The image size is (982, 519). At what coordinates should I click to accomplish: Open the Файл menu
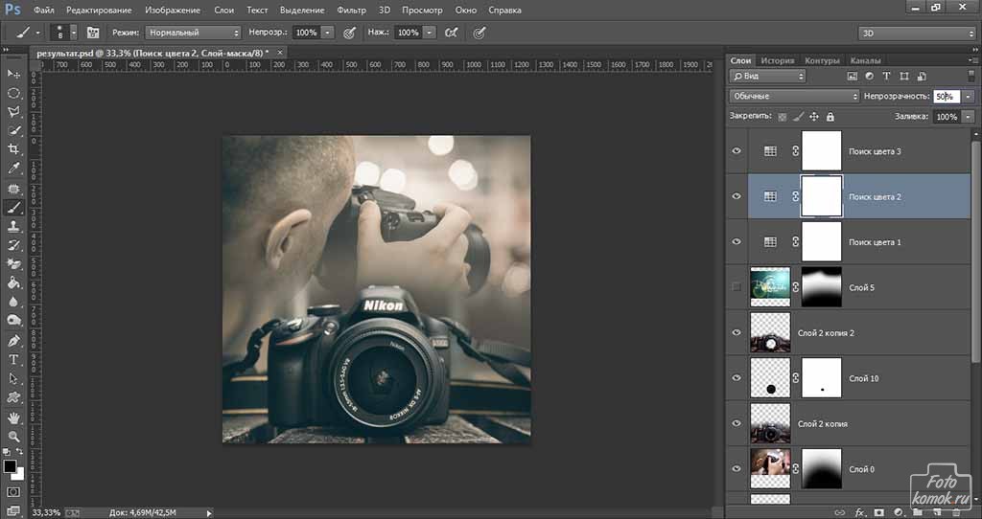(x=44, y=10)
